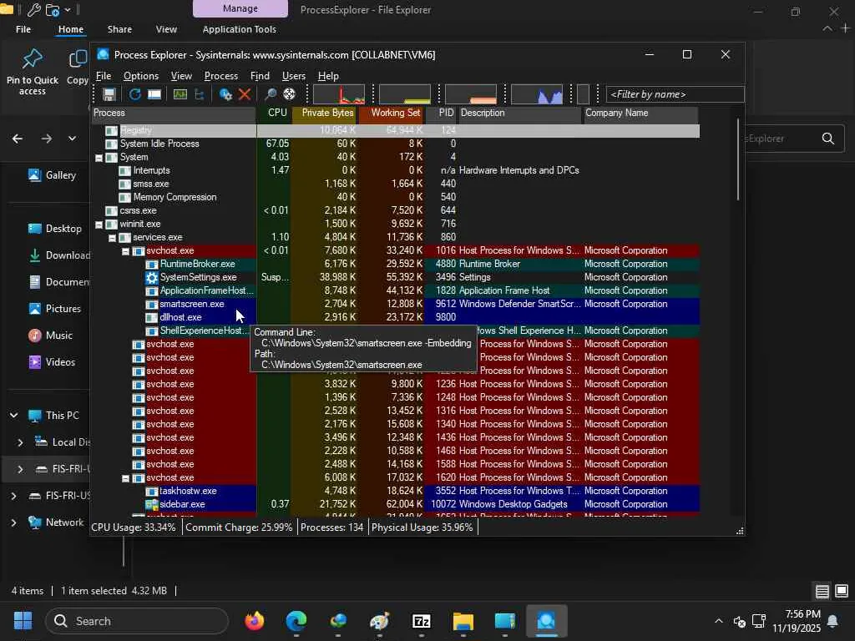Expand This PC in File Explorer sidebar
Image resolution: width=855 pixels, height=641 pixels.
point(13,416)
